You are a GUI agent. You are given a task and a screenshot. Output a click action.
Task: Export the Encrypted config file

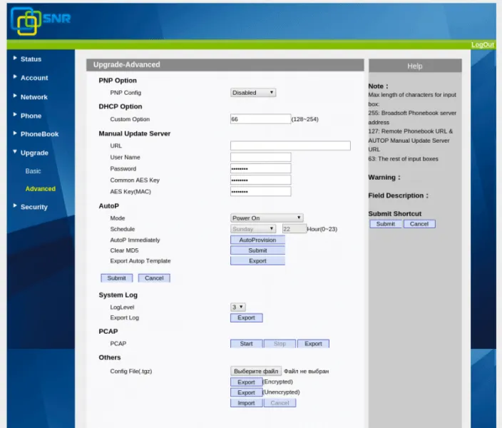click(x=246, y=382)
